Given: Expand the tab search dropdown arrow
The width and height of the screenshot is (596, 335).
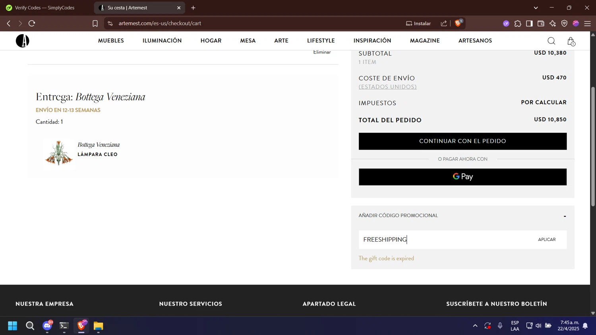Looking at the screenshot, I should point(536,8).
